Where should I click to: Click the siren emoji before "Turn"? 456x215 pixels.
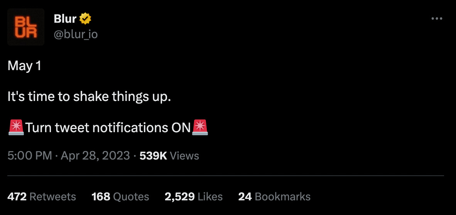(16, 127)
